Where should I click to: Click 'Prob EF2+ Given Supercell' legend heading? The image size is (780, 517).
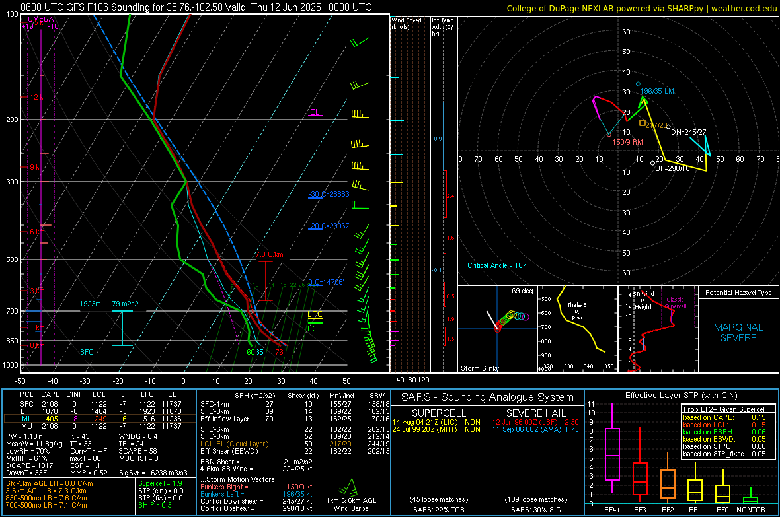pyautogui.click(x=724, y=409)
